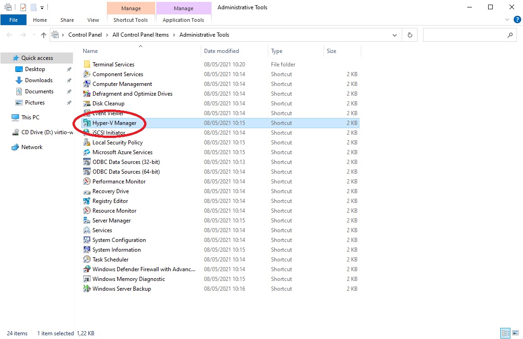Screen dimensions: 523x339
Task: Open the Terminal Services folder
Action: tap(113, 64)
